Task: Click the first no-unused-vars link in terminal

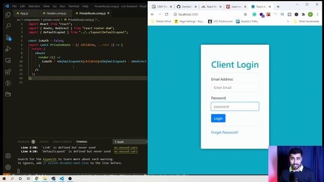Action: [x=126, y=148]
